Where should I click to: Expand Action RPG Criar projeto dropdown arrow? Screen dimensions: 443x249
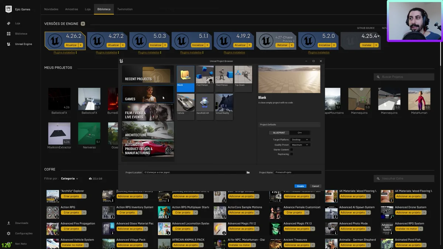click(x=84, y=213)
